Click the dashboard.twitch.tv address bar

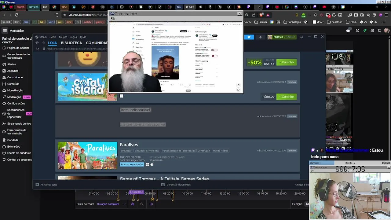(88, 15)
